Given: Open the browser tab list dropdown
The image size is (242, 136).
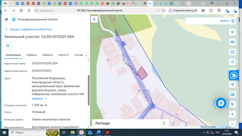Looking at the screenshot, I should point(11,3).
